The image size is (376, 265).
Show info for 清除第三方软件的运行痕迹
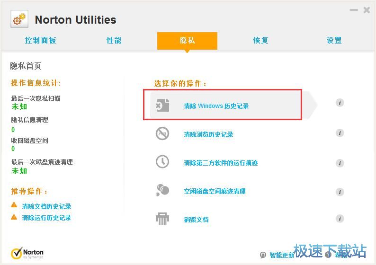click(x=340, y=163)
